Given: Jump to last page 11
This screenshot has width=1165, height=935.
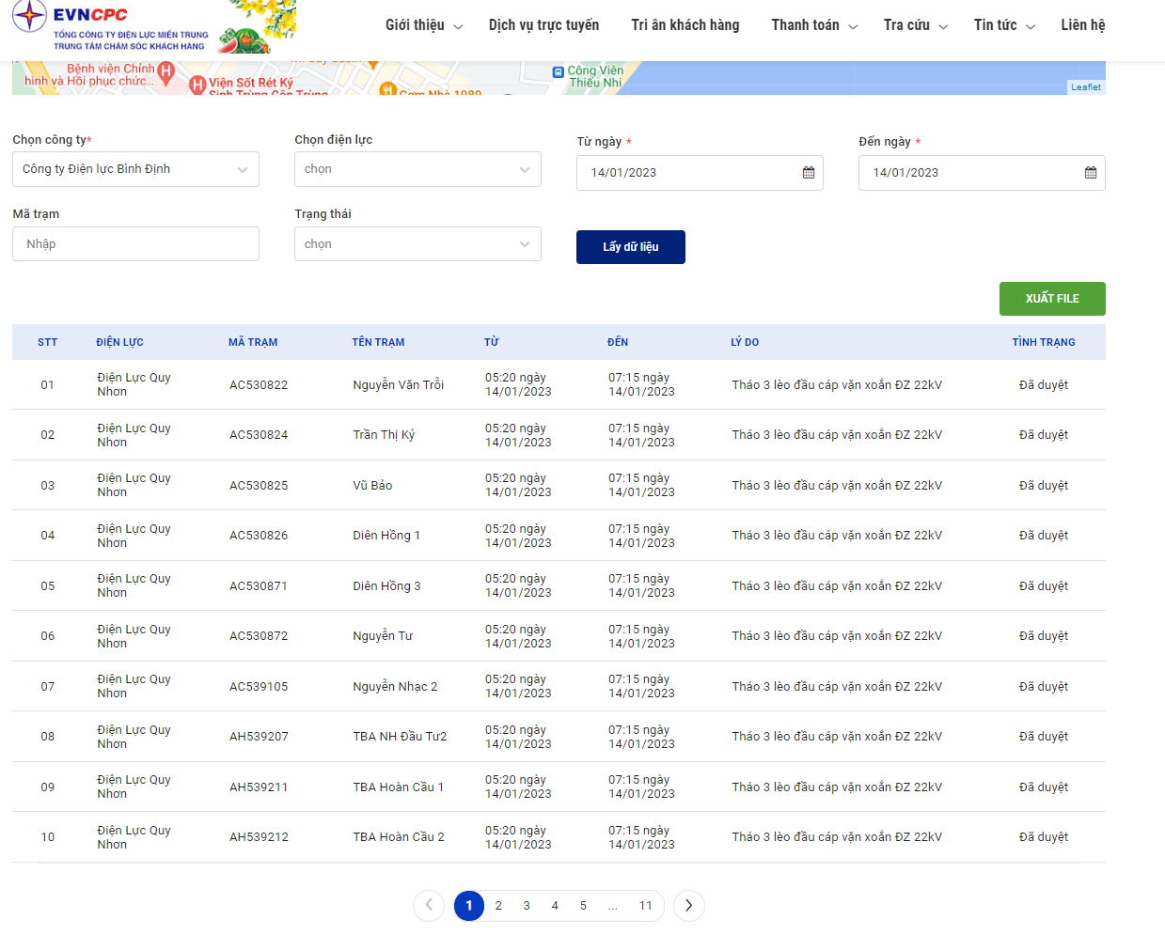Looking at the screenshot, I should (x=646, y=906).
